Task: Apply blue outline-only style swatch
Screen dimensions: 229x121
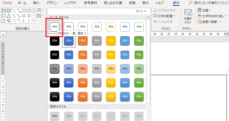Action: (69, 27)
